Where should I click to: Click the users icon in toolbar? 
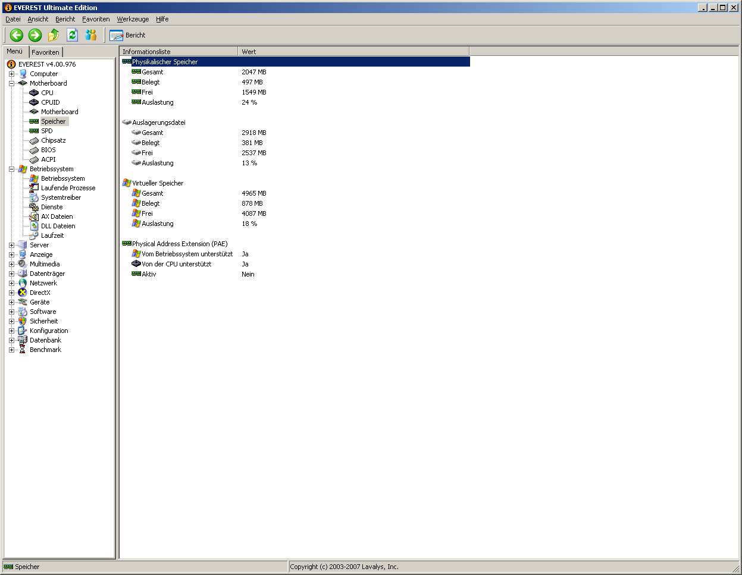[91, 35]
